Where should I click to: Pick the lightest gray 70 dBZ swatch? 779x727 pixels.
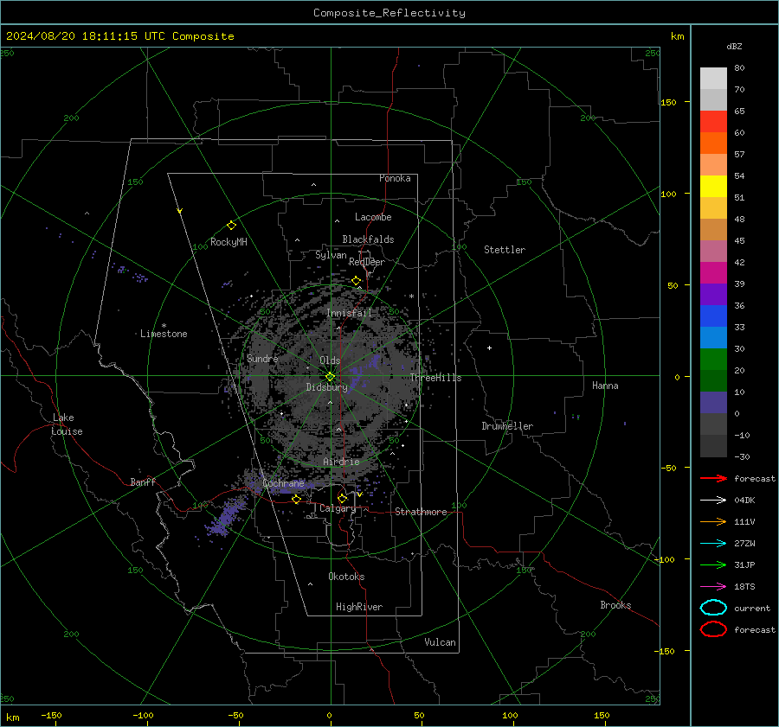coord(713,79)
